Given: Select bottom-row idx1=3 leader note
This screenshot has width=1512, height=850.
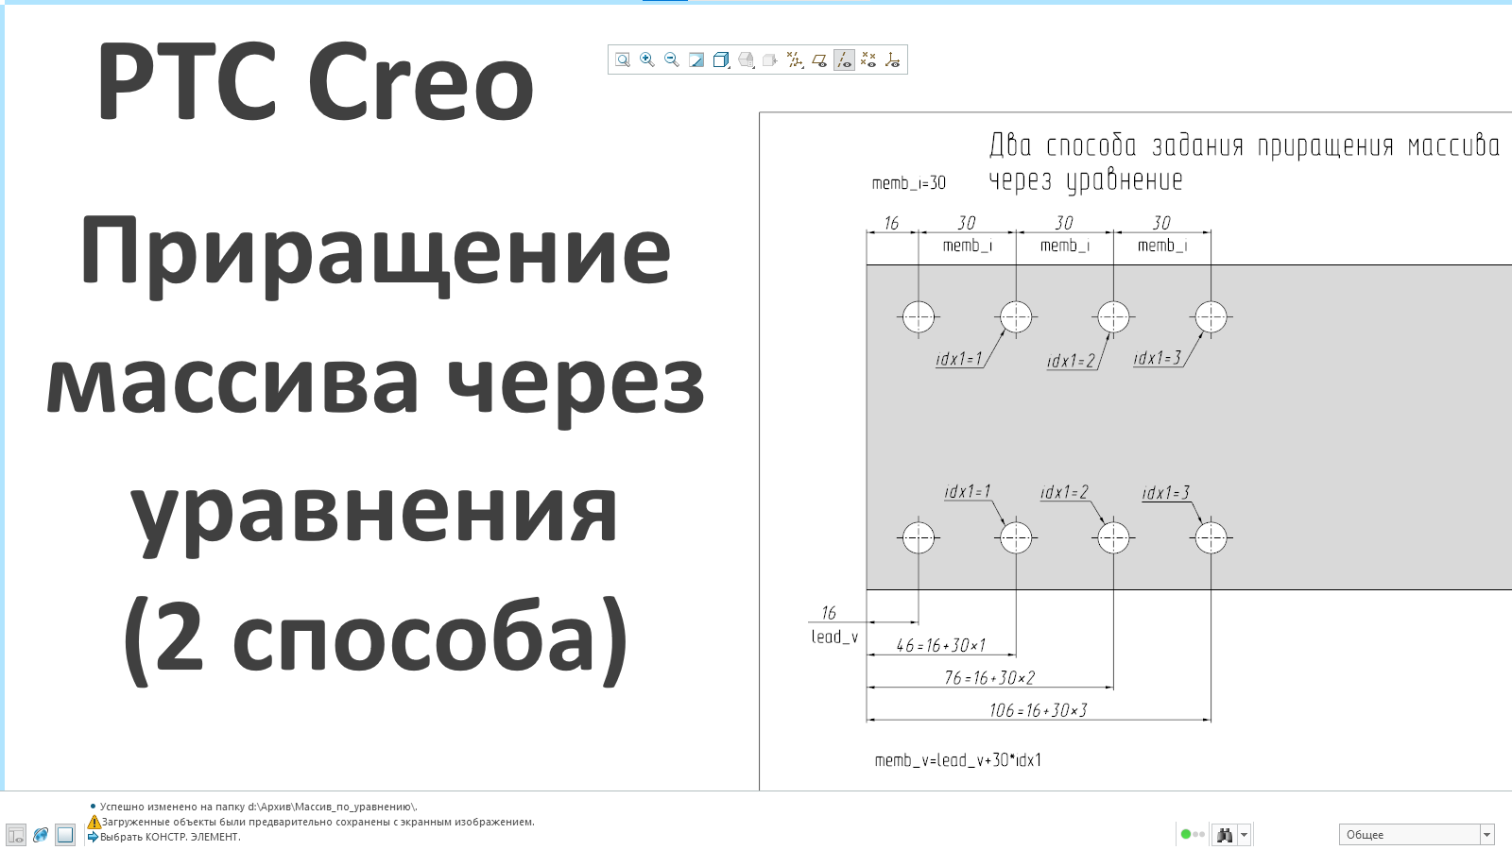Looking at the screenshot, I should click(x=1166, y=493).
